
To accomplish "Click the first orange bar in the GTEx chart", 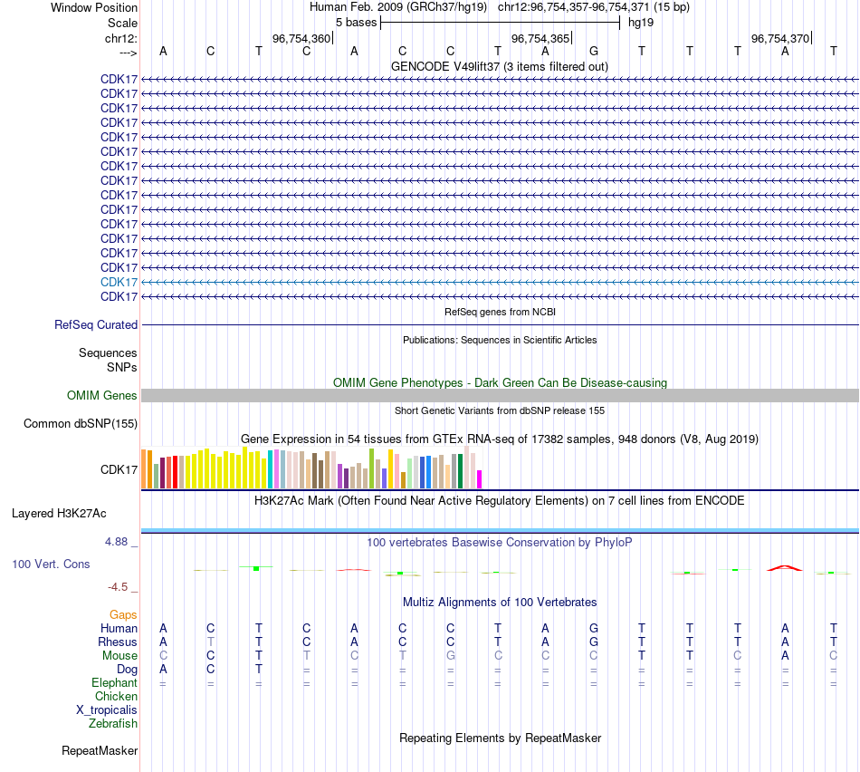I will click(x=144, y=469).
